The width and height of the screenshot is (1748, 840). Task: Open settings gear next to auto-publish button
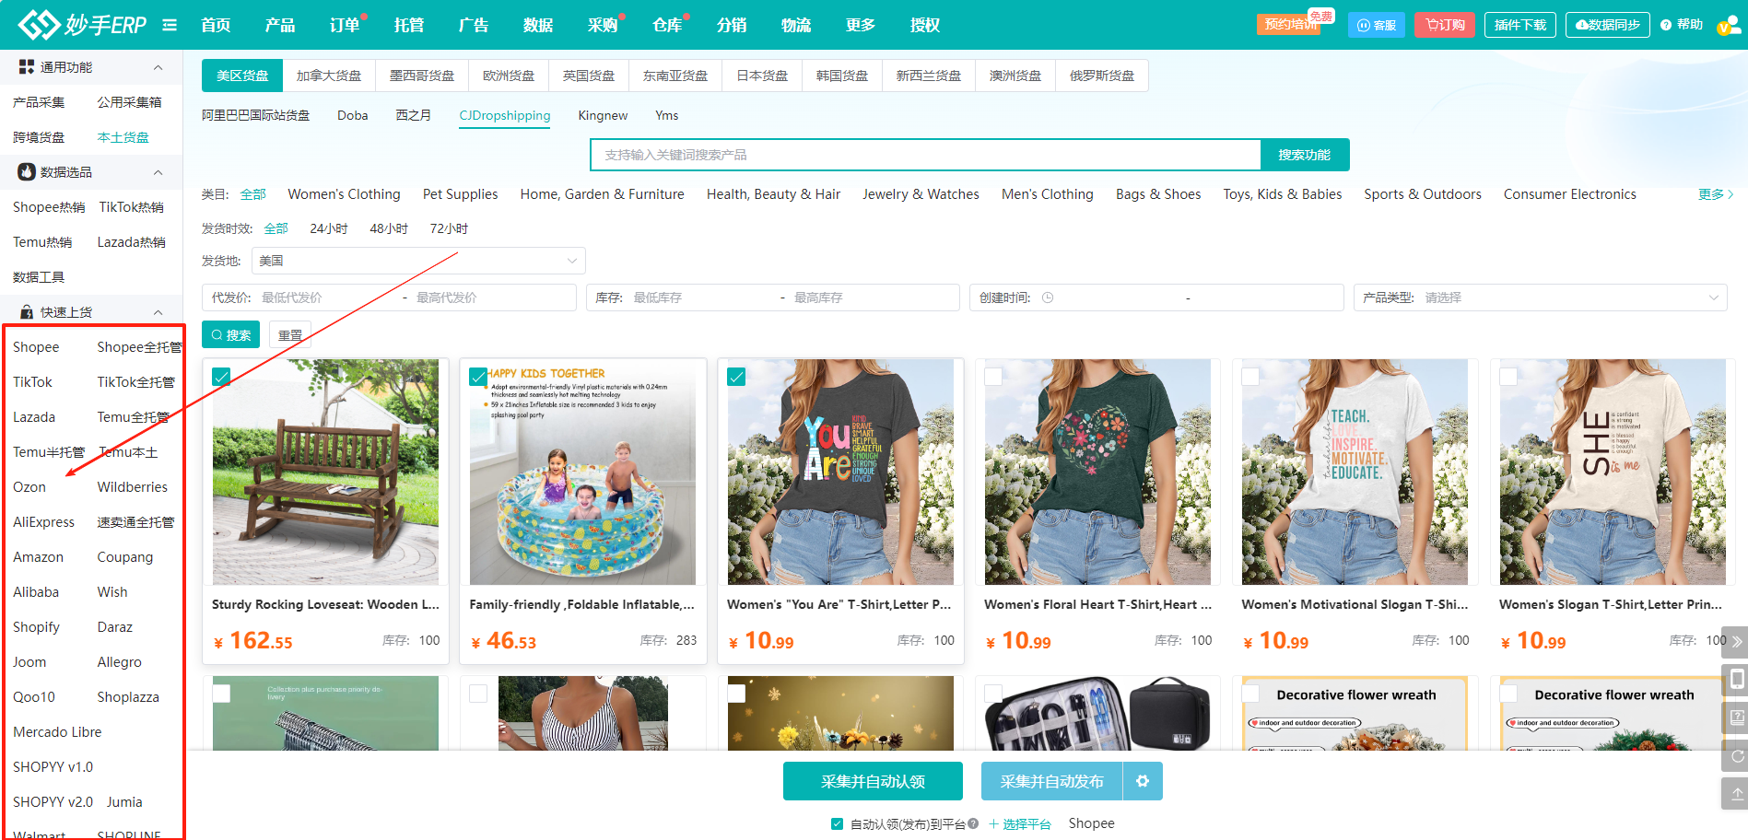(1143, 781)
